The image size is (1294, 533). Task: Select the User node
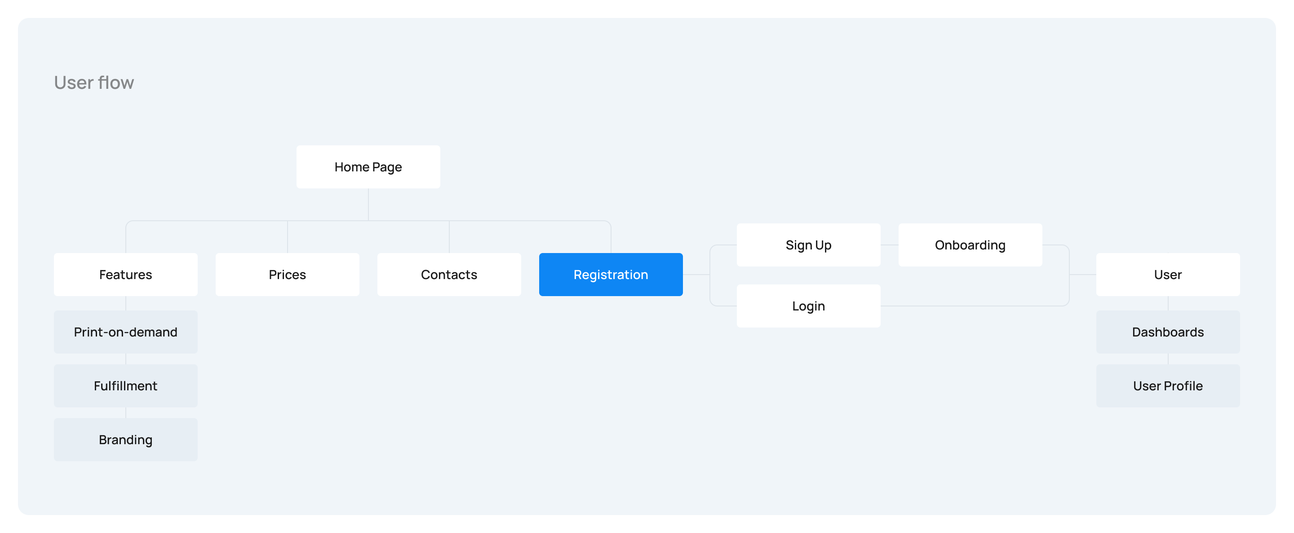(1167, 274)
